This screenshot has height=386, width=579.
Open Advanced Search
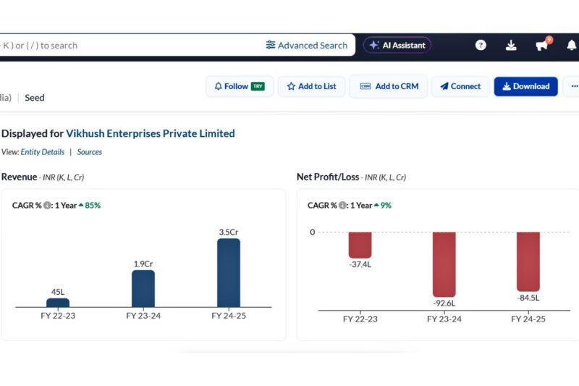click(307, 45)
